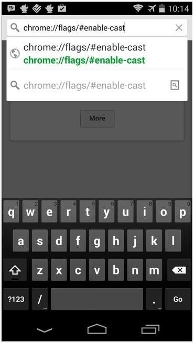Image resolution: width=194 pixels, height=343 pixels.
Task: Toggle the shift key on keyboard
Action: pos(15,270)
